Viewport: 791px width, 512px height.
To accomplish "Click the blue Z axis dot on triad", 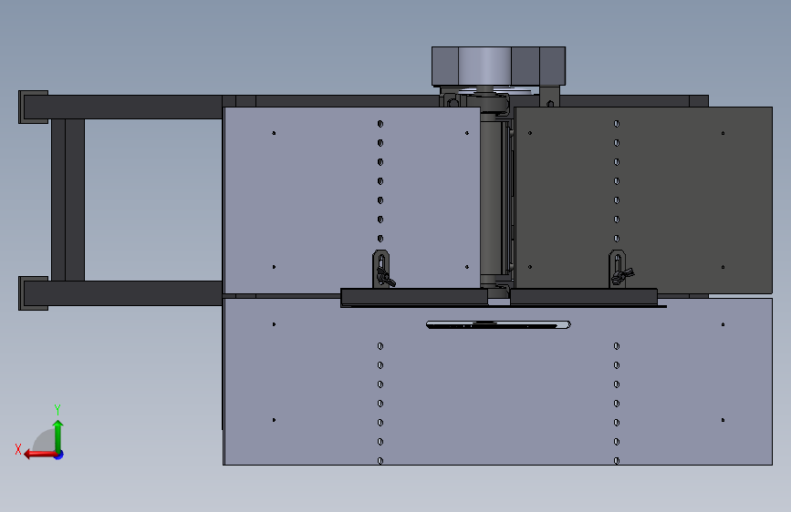I will 59,455.
